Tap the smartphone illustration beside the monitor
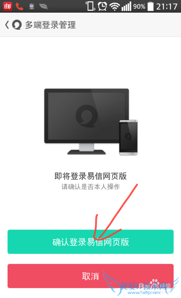Screen dimensions: 181x298 click(x=129, y=137)
